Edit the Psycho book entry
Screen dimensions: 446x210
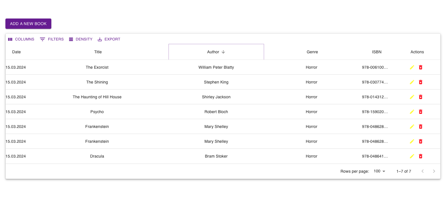[x=412, y=112]
